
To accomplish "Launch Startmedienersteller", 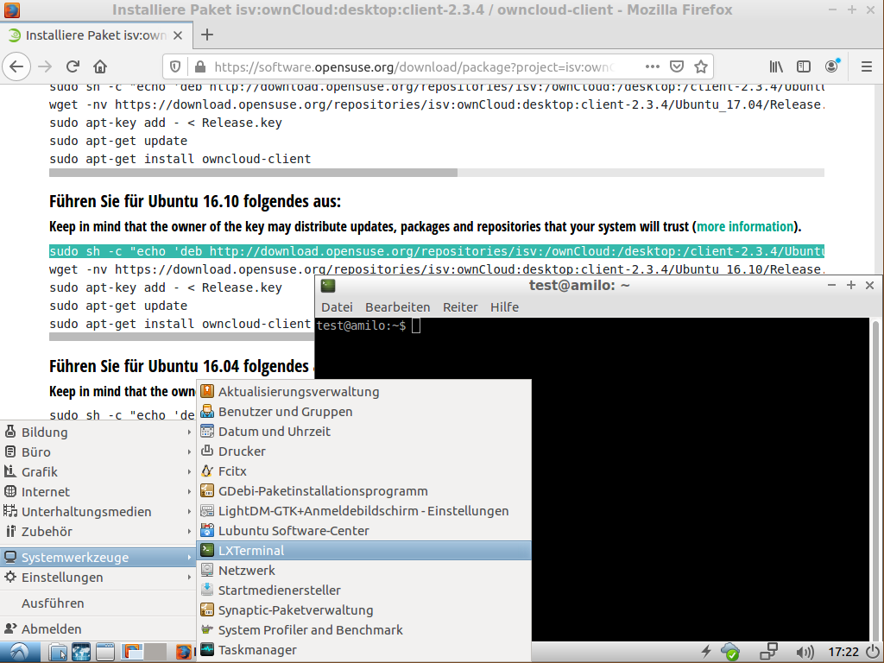I will [x=363, y=590].
